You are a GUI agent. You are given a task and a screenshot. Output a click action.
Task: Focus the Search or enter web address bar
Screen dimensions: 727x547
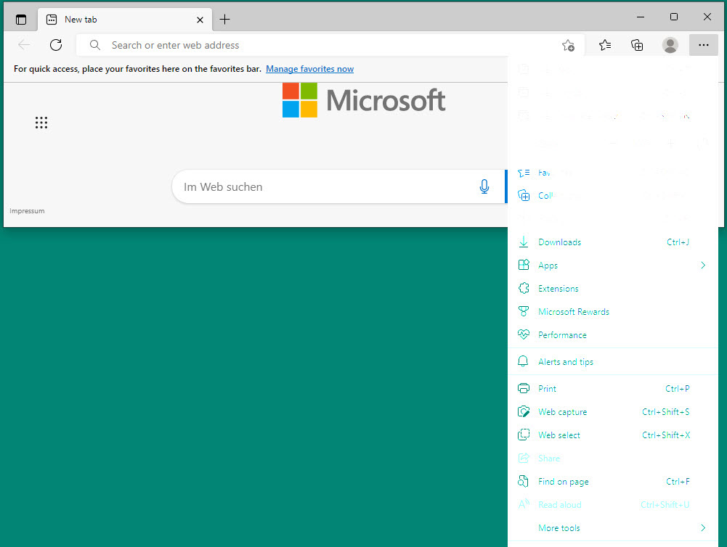(330, 45)
